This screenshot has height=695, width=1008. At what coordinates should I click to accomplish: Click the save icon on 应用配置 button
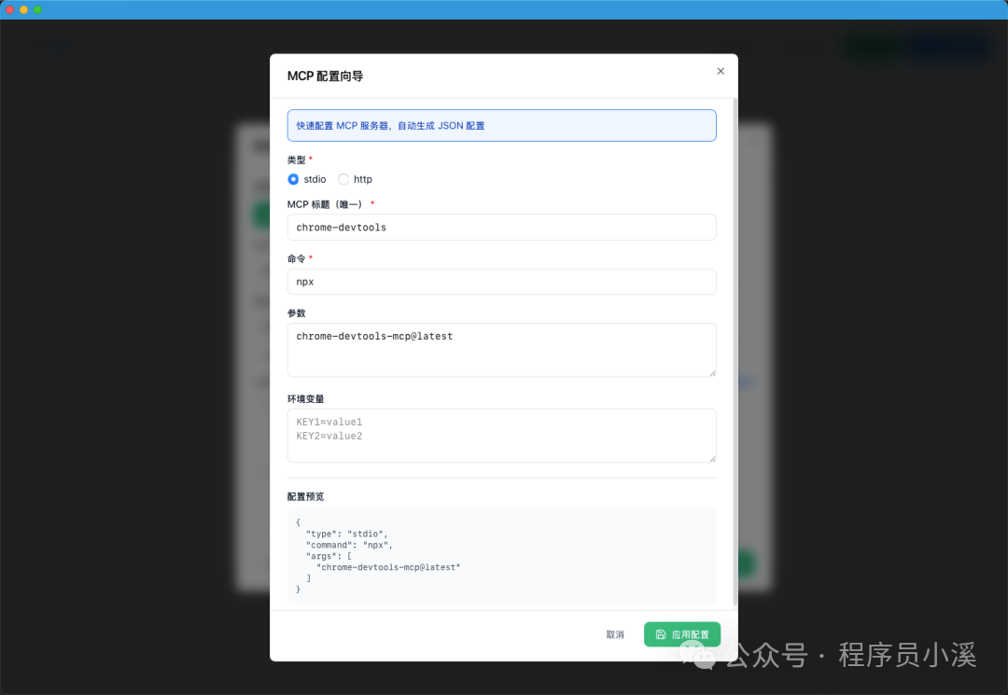(x=663, y=633)
